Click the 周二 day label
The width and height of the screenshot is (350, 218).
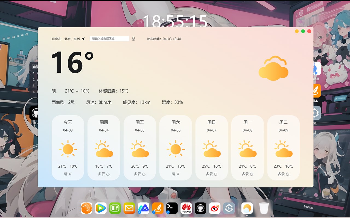coord(284,122)
